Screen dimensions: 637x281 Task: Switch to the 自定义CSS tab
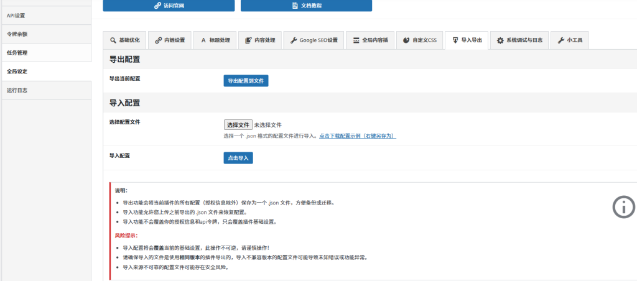[419, 40]
